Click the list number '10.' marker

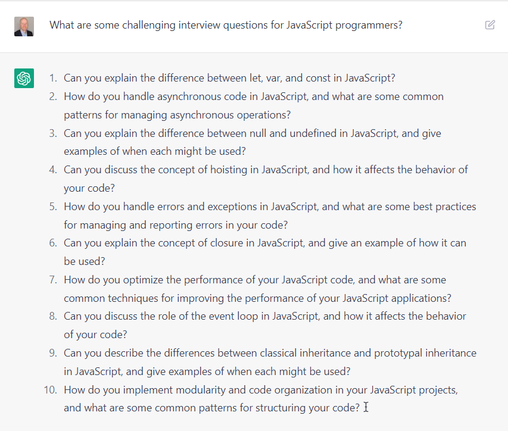coord(51,390)
